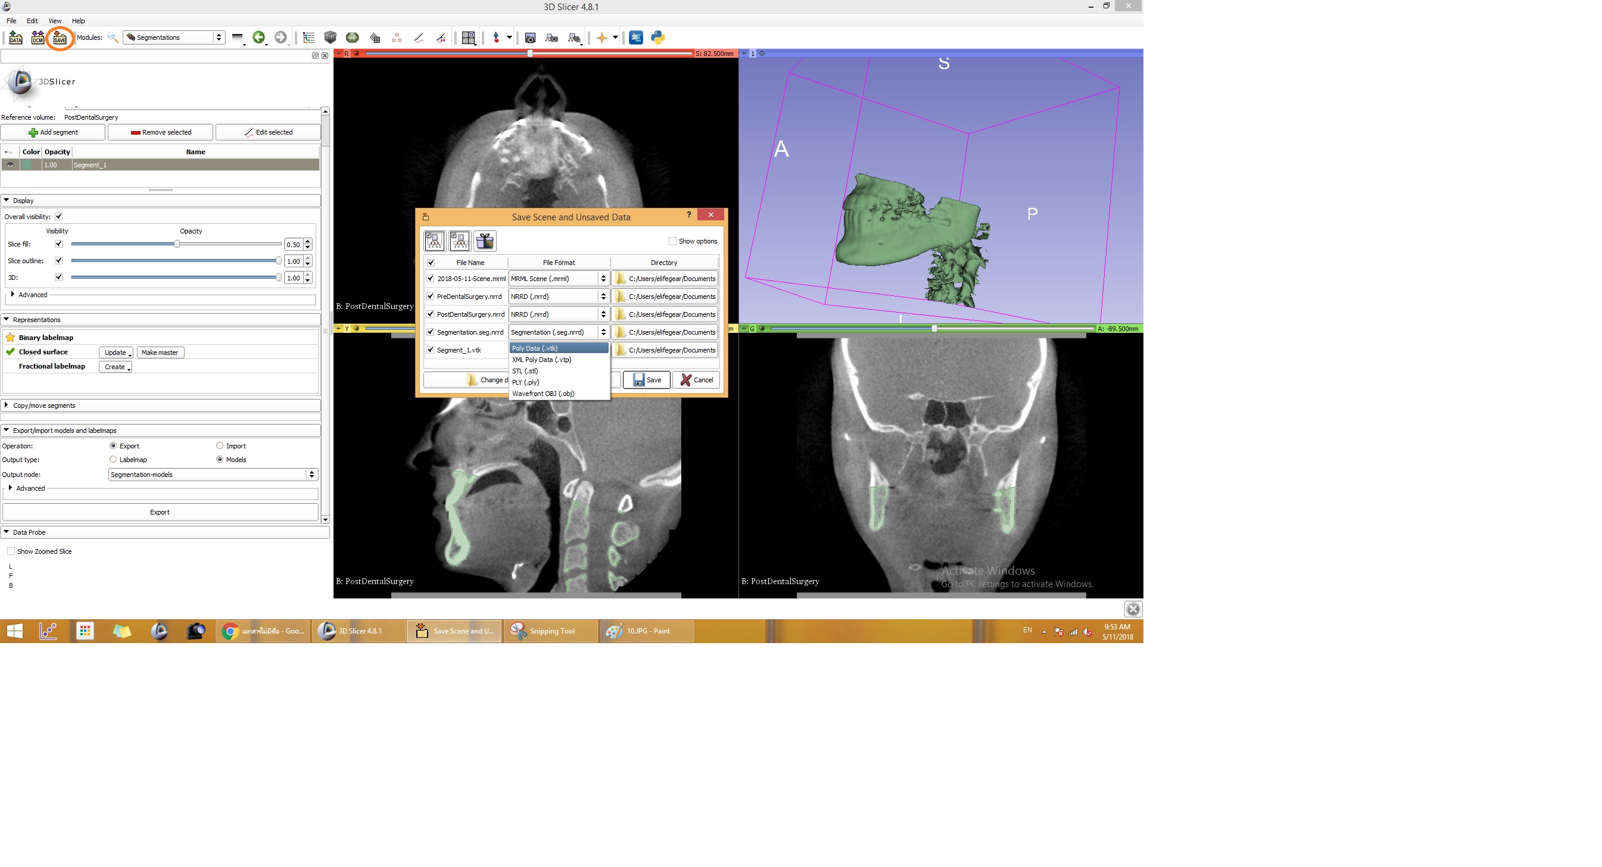Screen dimensions: 1602x867
Task: Open the Help menu
Action: [x=79, y=20]
